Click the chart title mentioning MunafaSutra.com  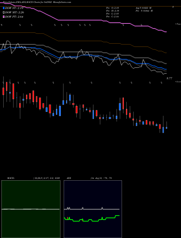coord(37,2)
